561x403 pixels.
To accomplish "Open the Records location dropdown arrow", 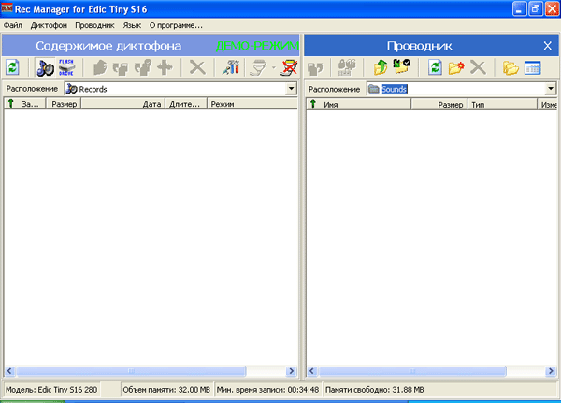I will coord(291,89).
